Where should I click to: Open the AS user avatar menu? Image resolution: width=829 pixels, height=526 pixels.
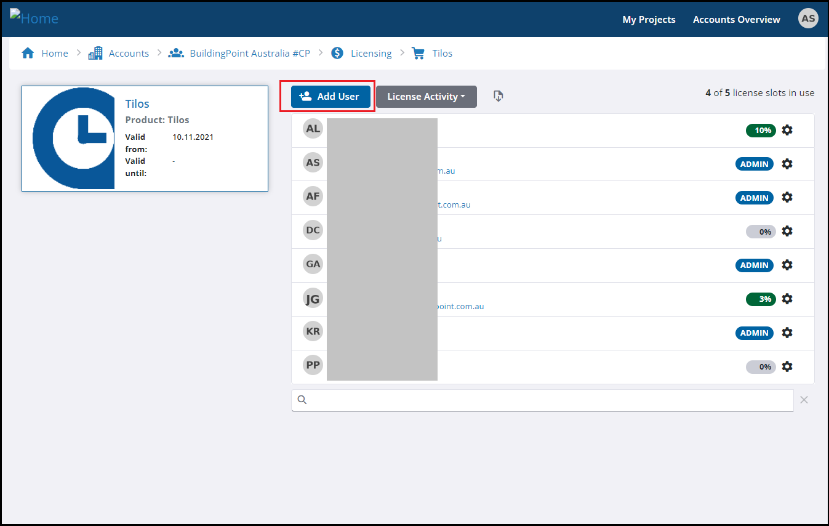pyautogui.click(x=808, y=18)
